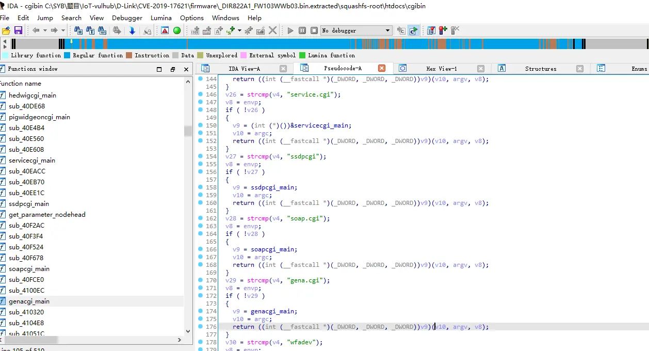Show the problems list red triangle icon
Viewport: 649px width, 351px height.
[165, 30]
